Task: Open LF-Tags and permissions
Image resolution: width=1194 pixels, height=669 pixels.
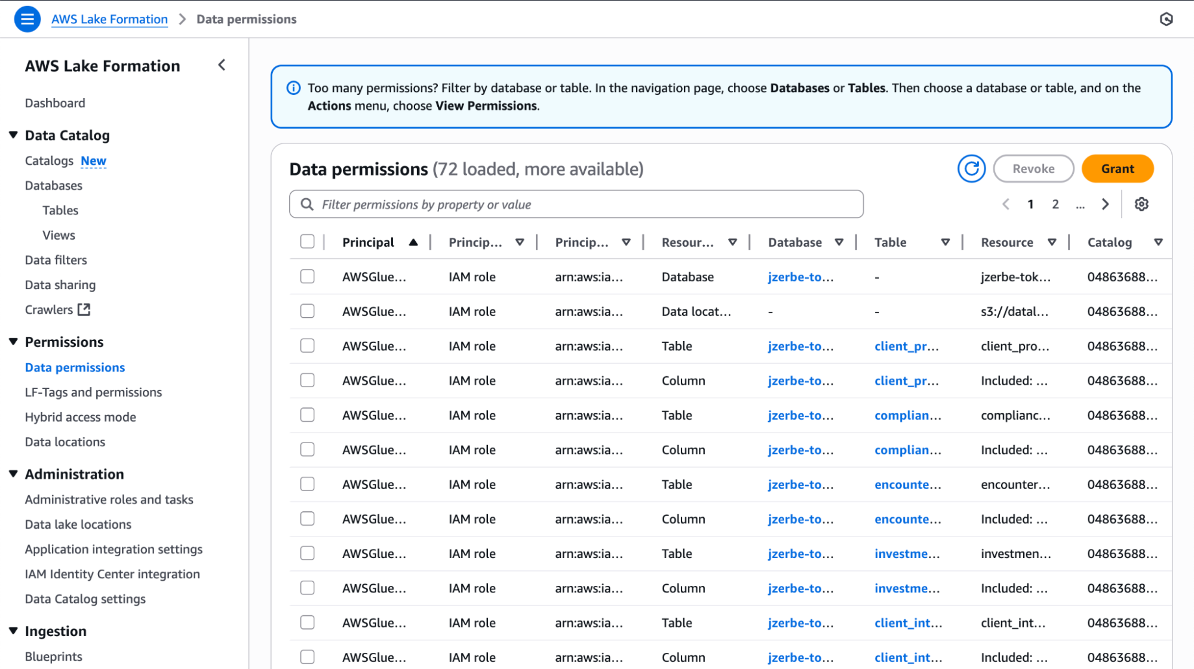Action: click(x=94, y=392)
